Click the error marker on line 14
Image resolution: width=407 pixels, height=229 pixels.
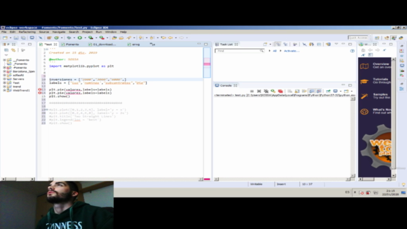[39, 93]
